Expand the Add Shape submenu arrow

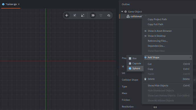pyautogui.click(x=190, y=57)
